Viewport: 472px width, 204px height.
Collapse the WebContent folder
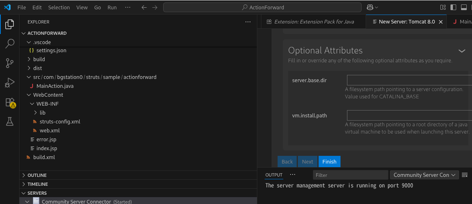[x=29, y=95]
